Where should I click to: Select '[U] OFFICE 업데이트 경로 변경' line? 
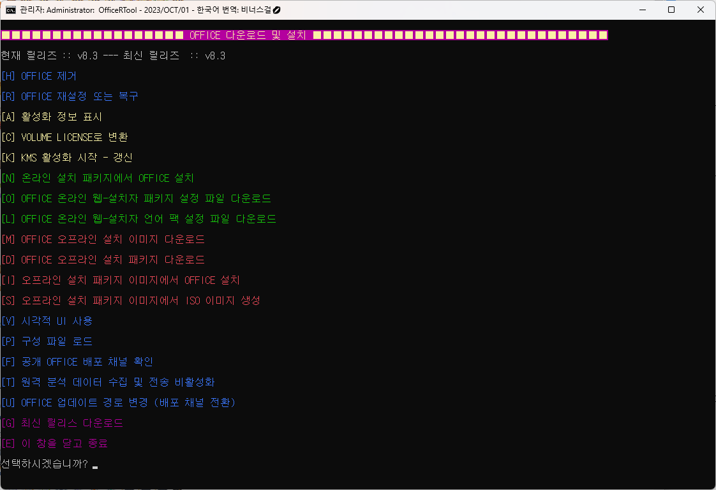[x=118, y=403]
